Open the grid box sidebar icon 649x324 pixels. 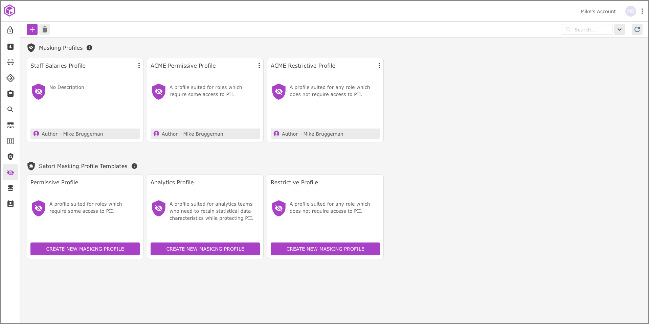pos(10,141)
